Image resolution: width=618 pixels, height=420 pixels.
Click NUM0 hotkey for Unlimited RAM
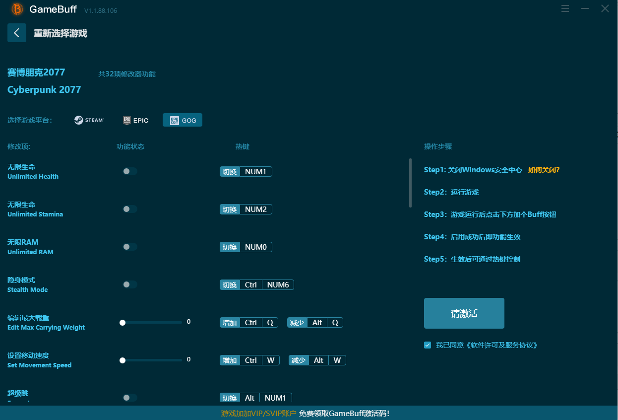(256, 247)
